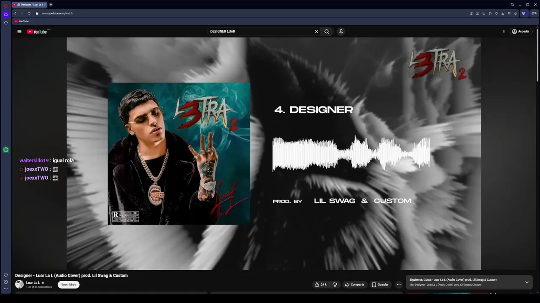
Task: Open Luar La L channel avatar
Action: point(19,284)
